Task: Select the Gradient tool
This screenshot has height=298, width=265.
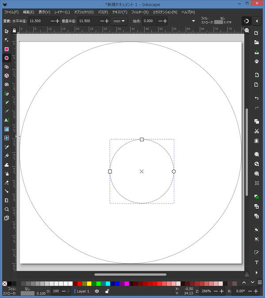Action: pyautogui.click(x=7, y=129)
